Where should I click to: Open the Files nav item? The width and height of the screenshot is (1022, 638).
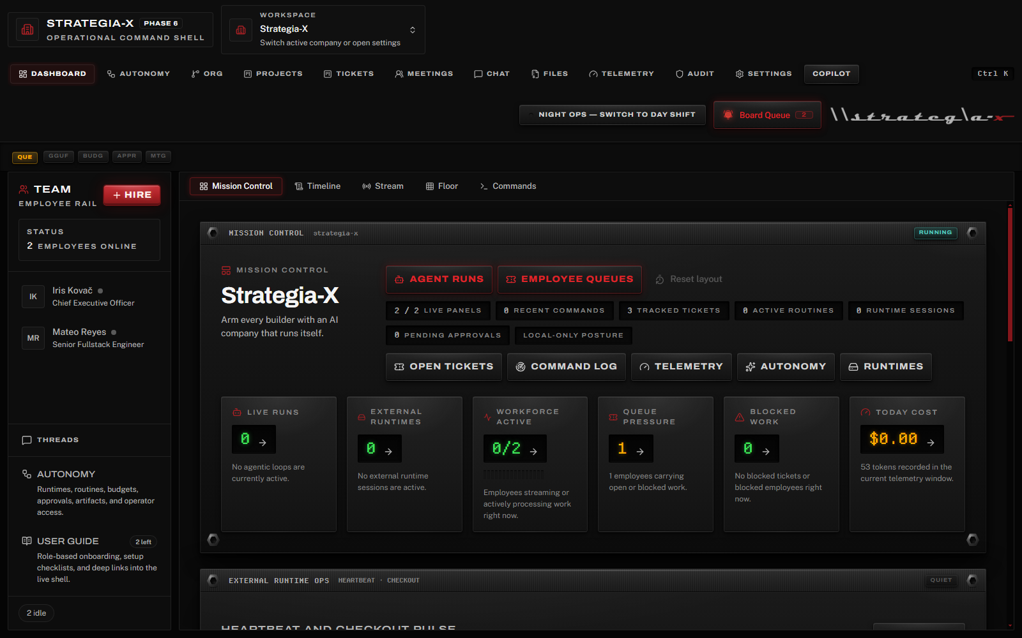549,74
